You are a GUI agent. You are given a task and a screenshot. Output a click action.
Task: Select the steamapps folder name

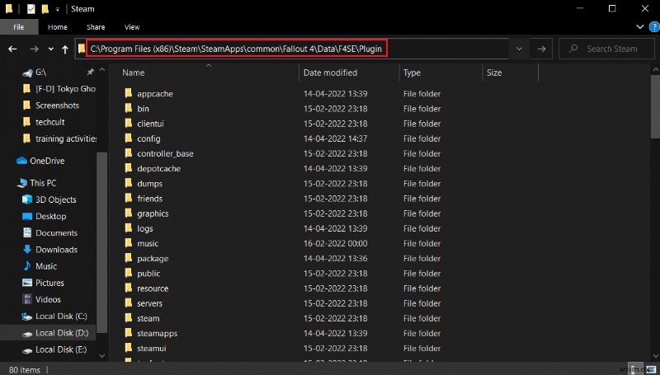click(157, 334)
